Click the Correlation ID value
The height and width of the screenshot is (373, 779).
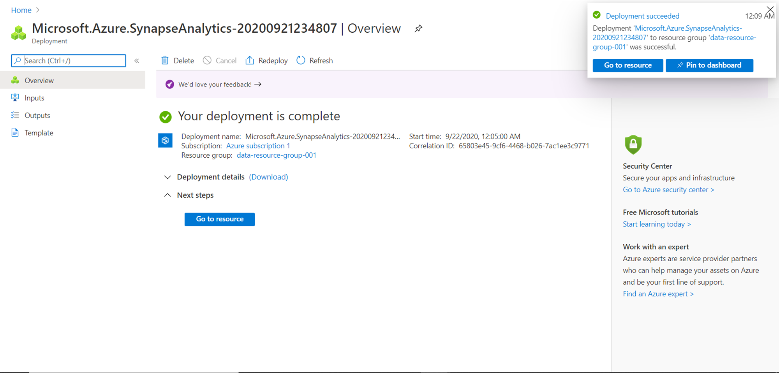(524, 146)
